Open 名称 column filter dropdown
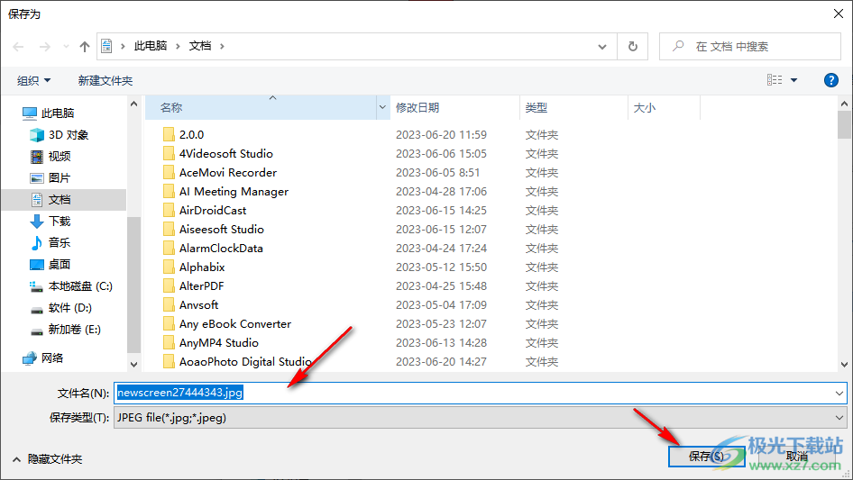Viewport: 853px width, 480px height. [x=382, y=108]
